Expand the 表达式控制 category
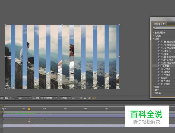The height and width of the screenshot is (133, 175). (x=153, y=33)
